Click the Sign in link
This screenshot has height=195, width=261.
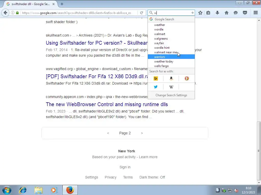point(125,167)
